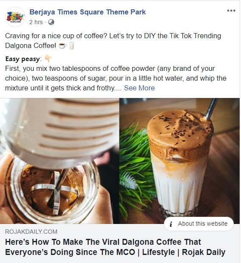Open the three-dot post options menu
Screen dimensions: 241x263
pyautogui.click(x=231, y=11)
